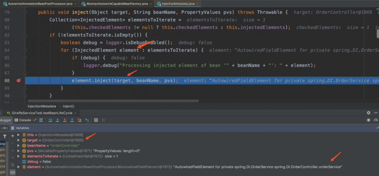Click the InjectionMetadata breadcrumb
379x176 pixels.
[x=42, y=106]
